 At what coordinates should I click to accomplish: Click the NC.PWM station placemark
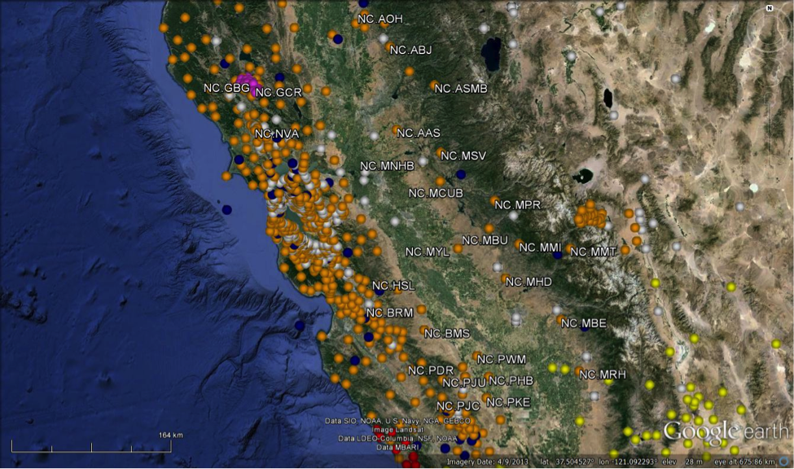coord(477,356)
